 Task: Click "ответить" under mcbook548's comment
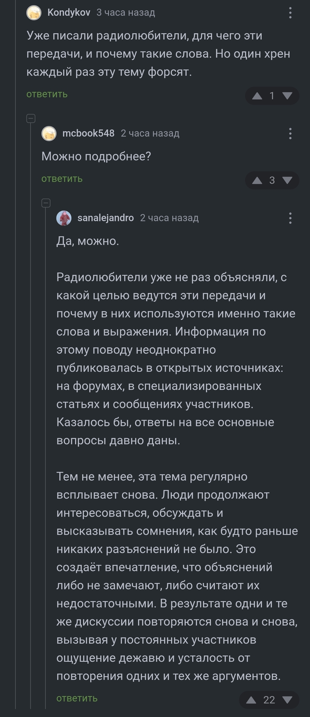pyautogui.click(x=62, y=178)
